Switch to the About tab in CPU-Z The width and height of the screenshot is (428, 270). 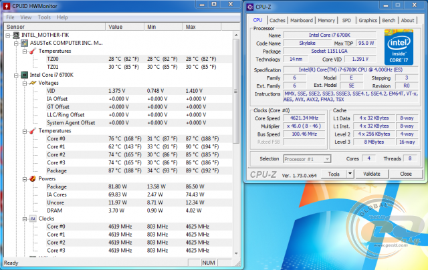coord(407,20)
